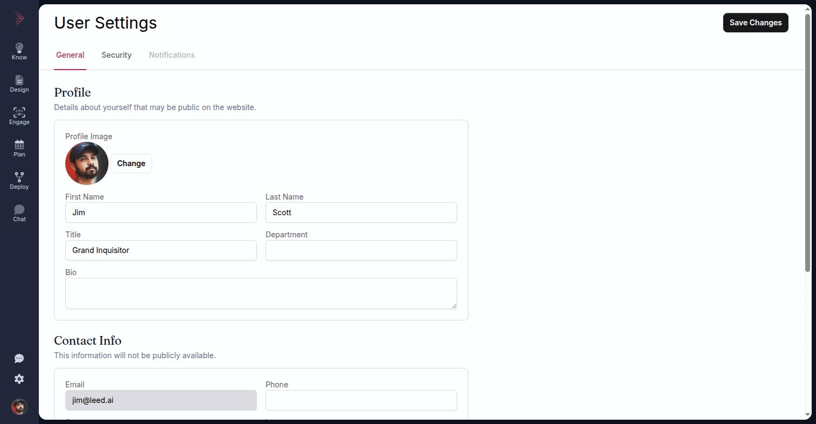Click the User Settings heading

(x=105, y=23)
